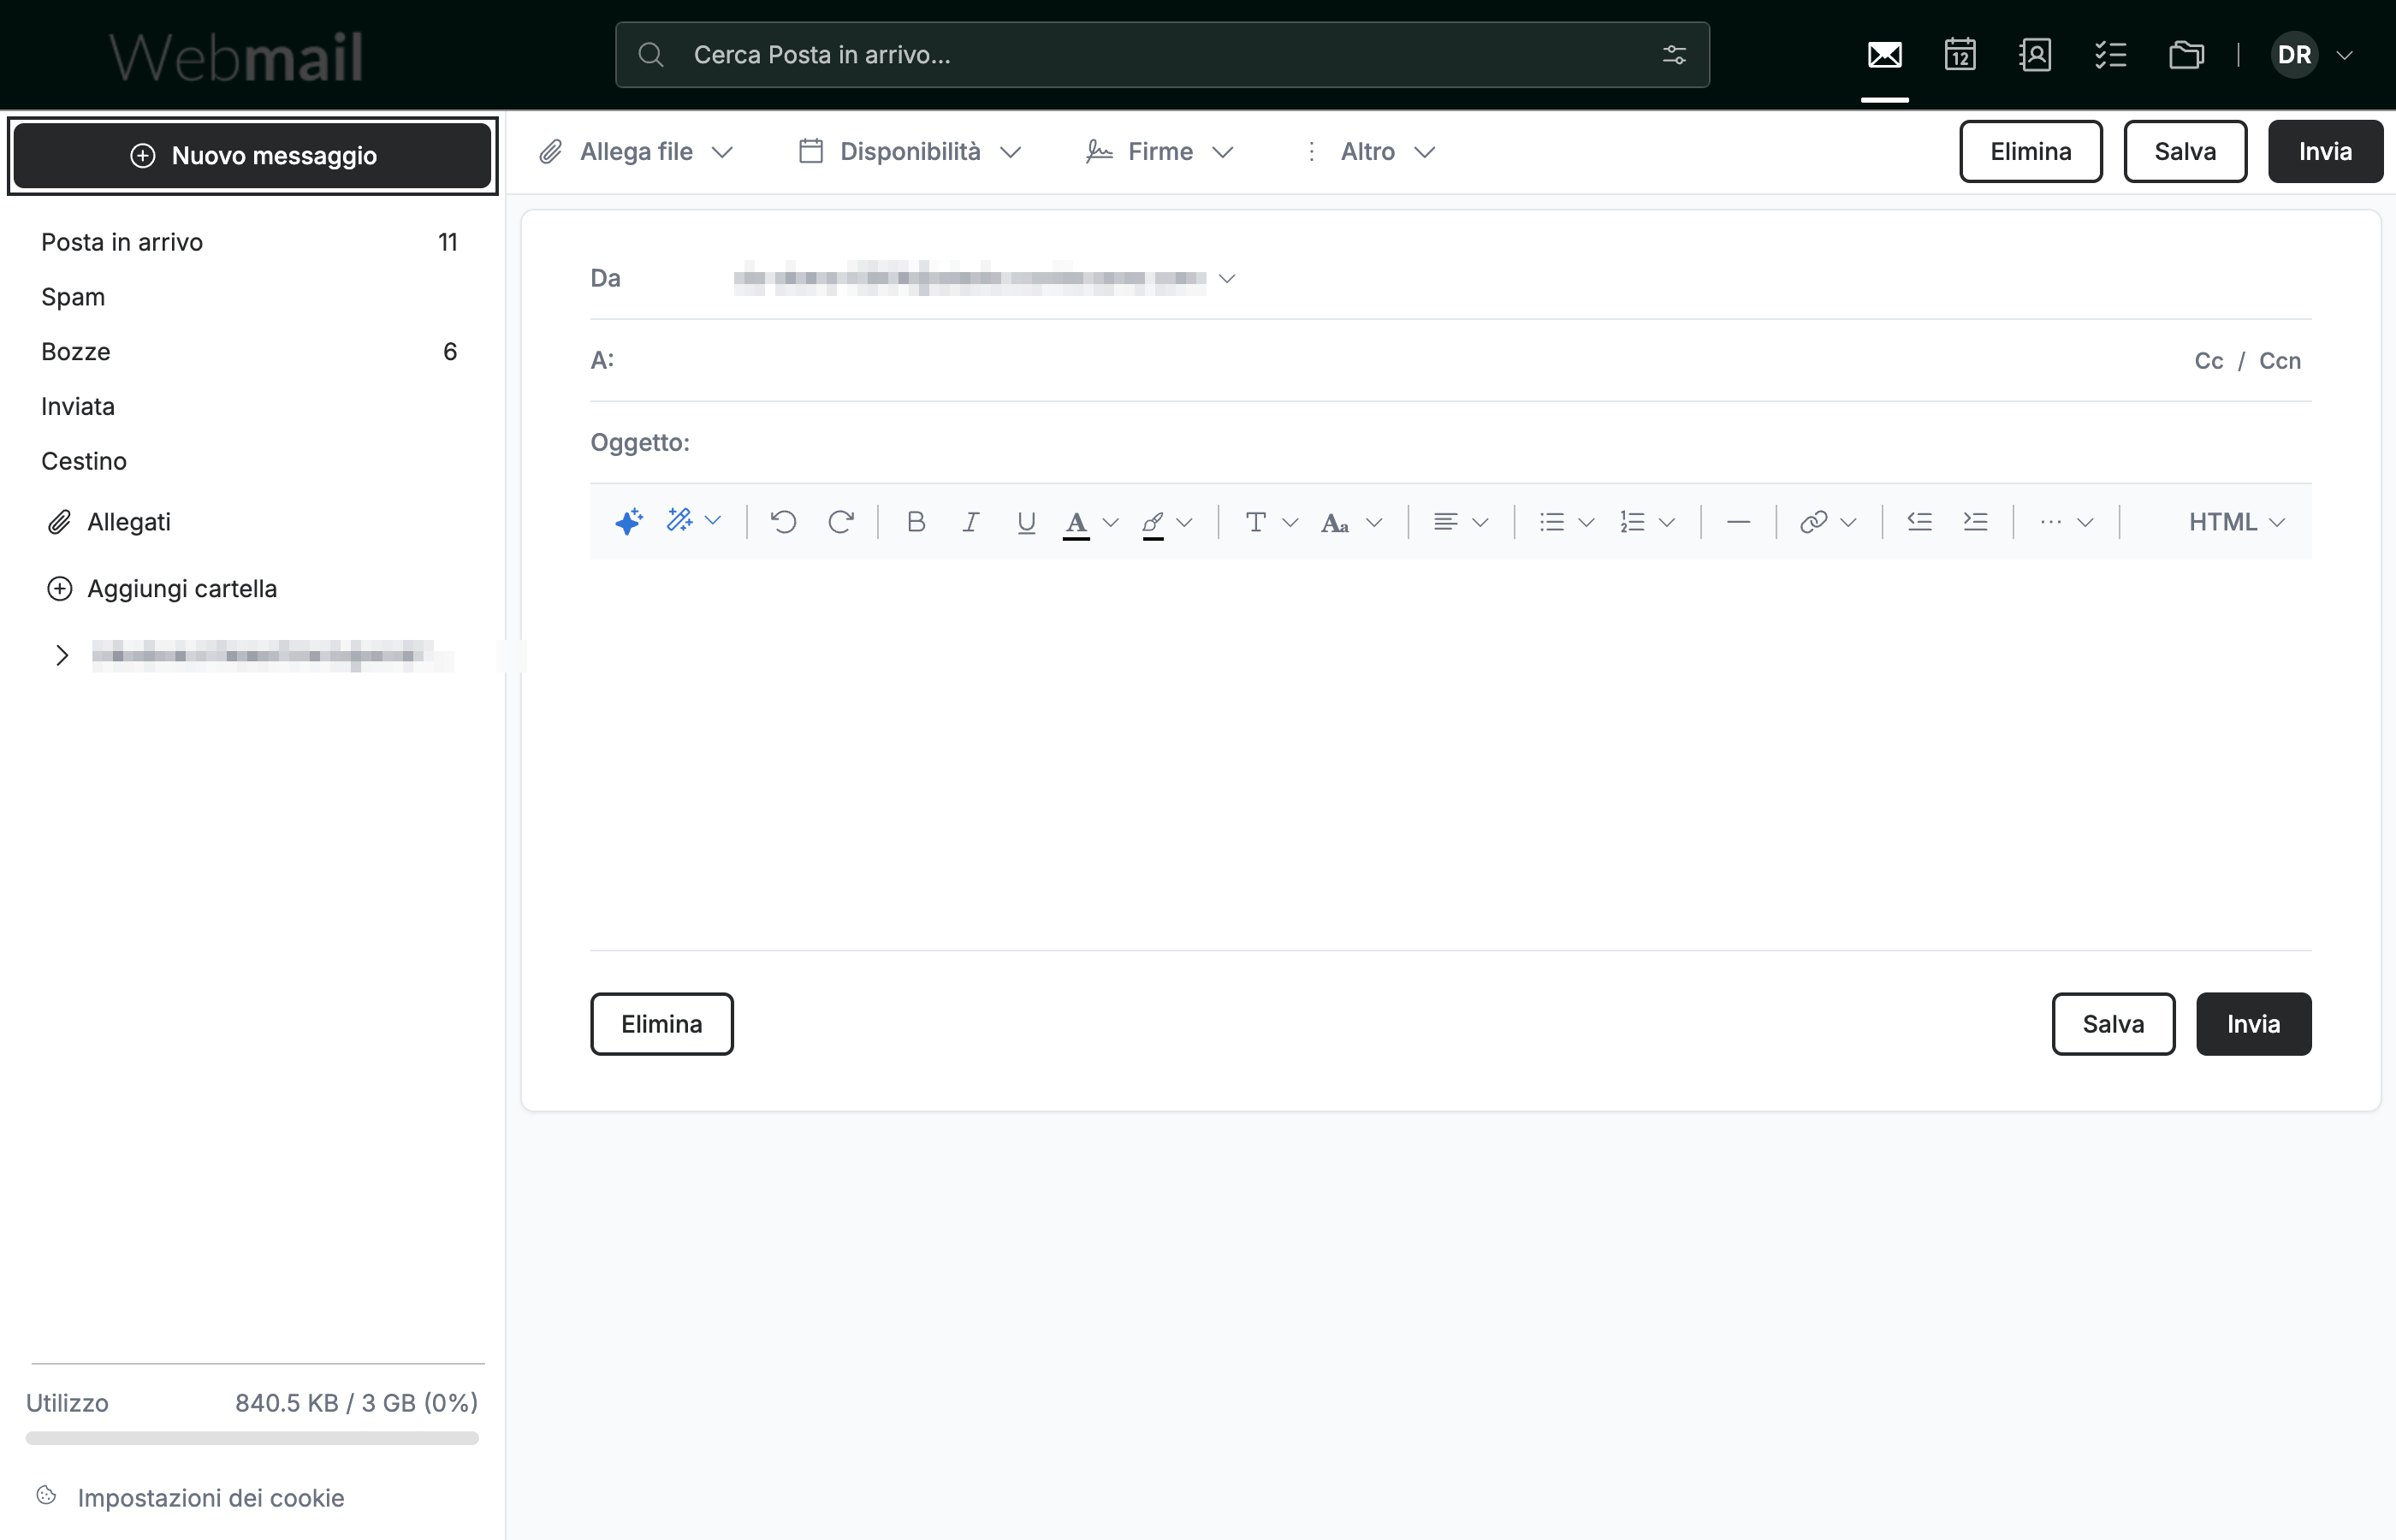Click the magic wand AI writing icon
This screenshot has width=2396, height=1540.
pyautogui.click(x=680, y=520)
